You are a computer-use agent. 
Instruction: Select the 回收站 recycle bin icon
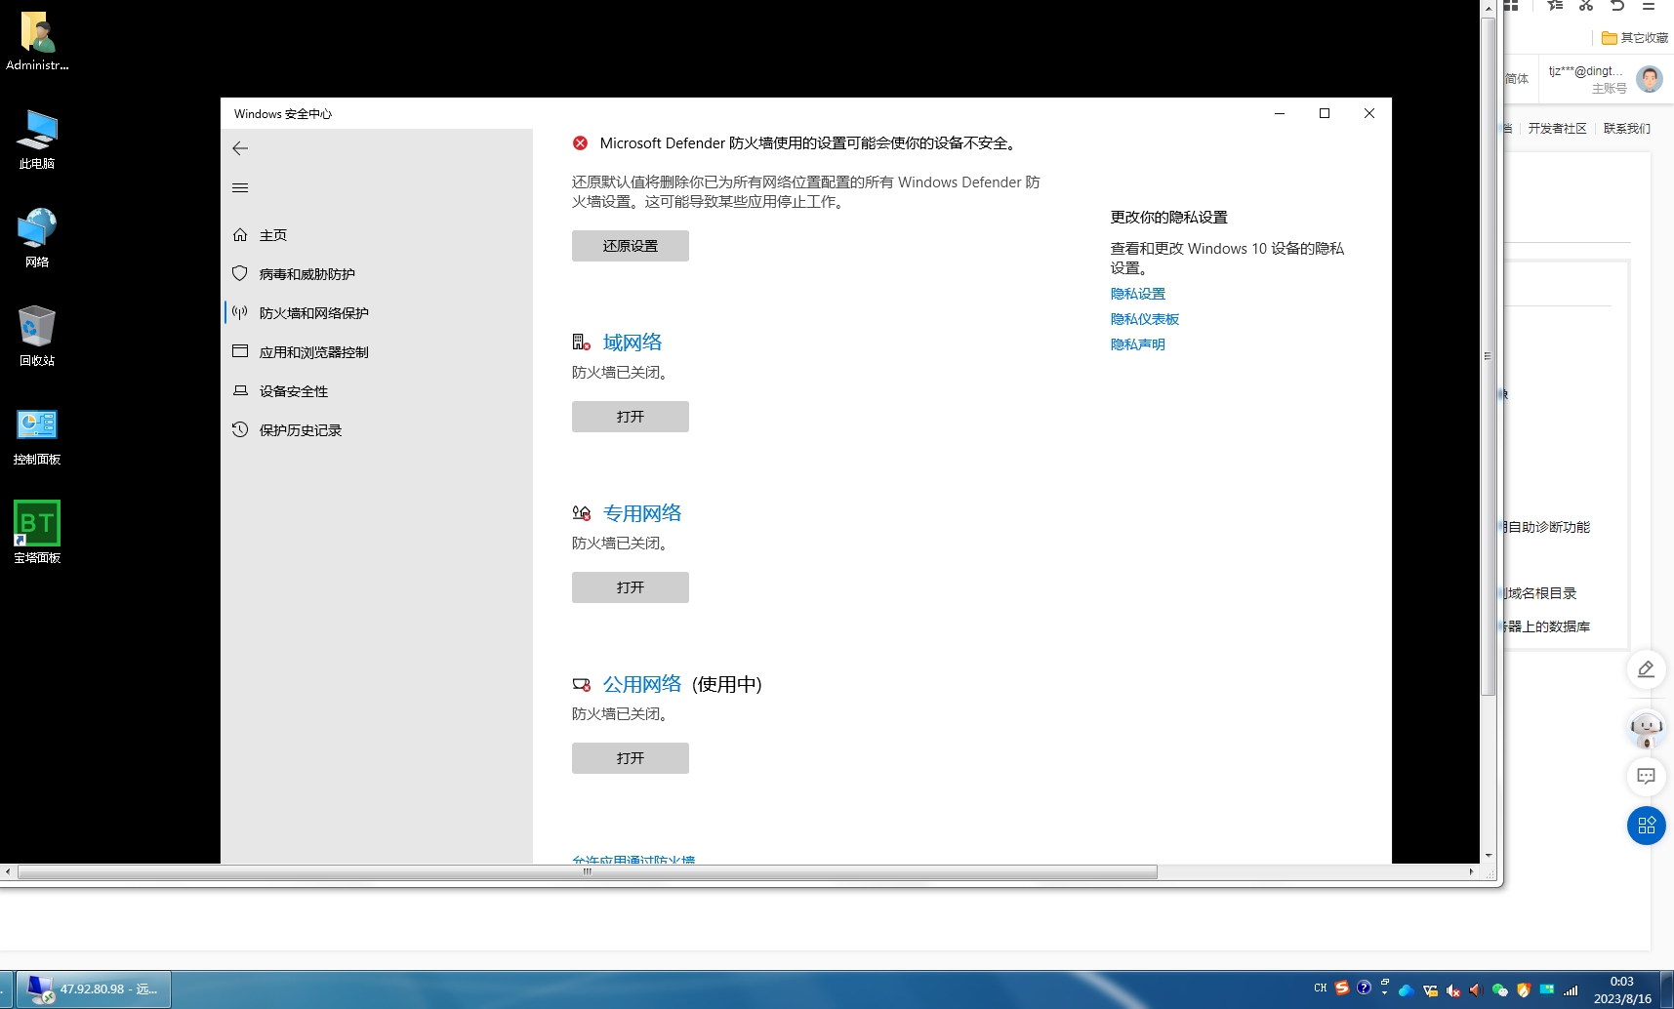click(37, 337)
